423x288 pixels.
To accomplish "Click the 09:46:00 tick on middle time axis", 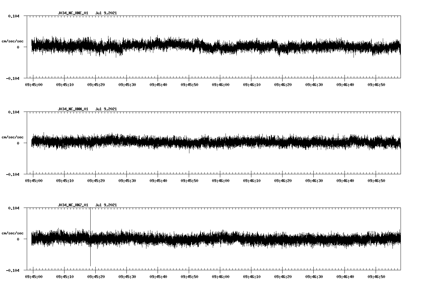I will click(221, 180).
